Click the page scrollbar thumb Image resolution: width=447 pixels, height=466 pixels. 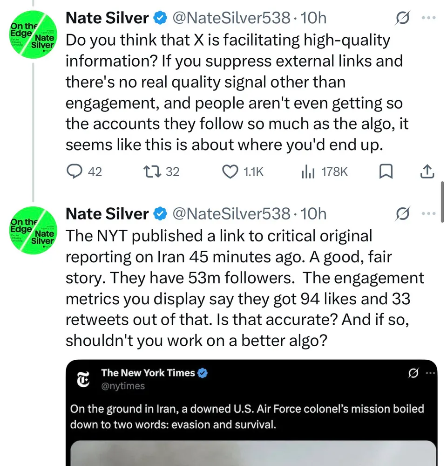click(442, 196)
